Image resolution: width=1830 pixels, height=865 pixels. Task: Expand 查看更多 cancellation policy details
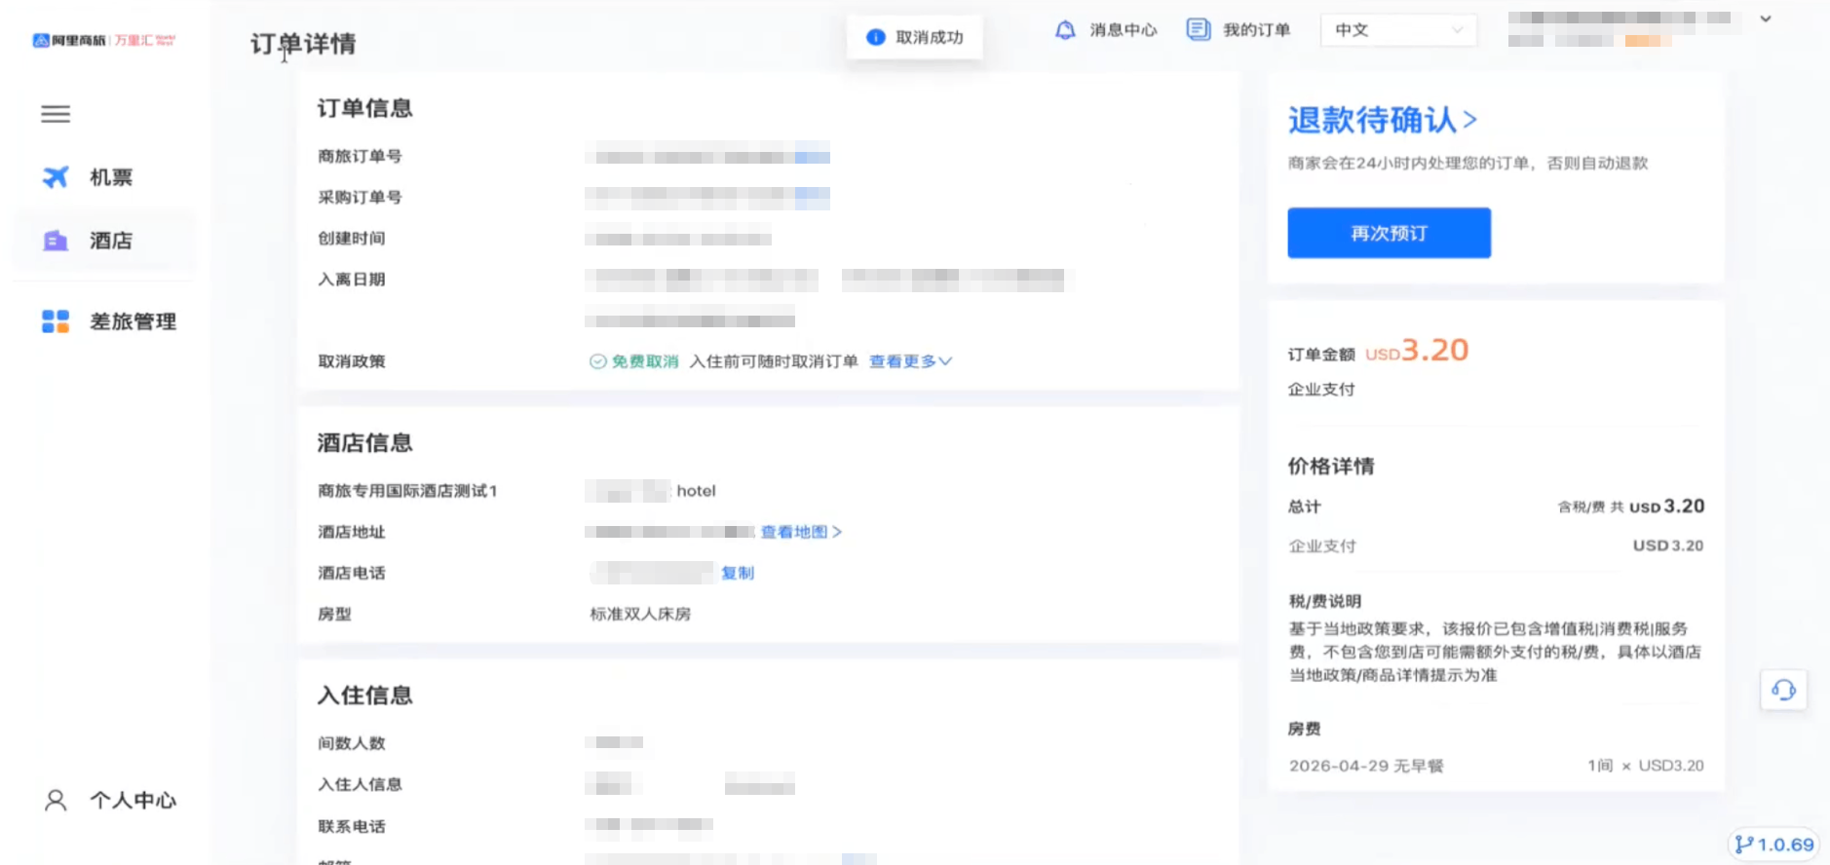point(910,361)
